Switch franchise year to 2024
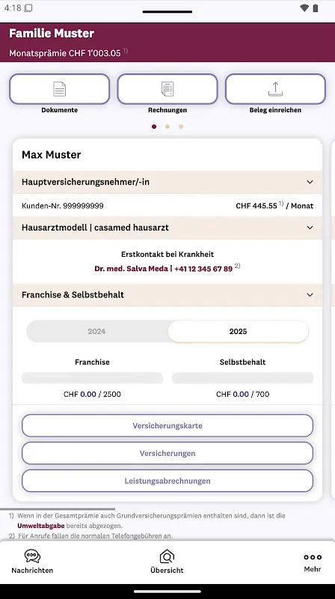 [96, 331]
